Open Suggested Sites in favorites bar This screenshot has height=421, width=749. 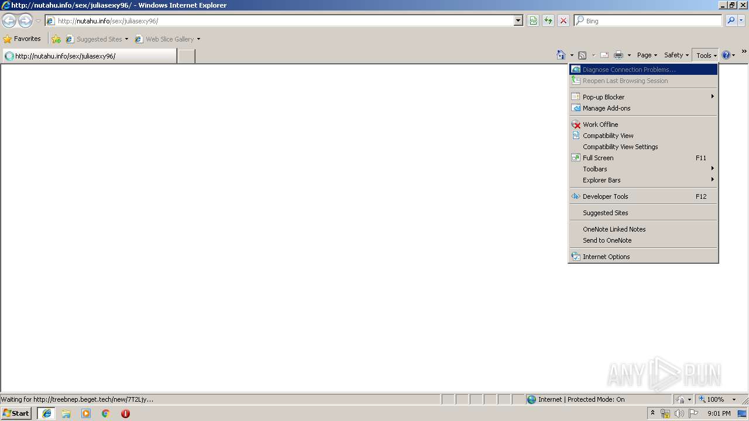[97, 39]
